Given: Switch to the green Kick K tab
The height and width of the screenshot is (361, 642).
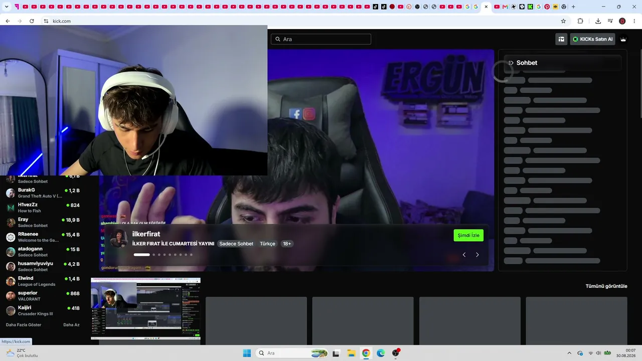Looking at the screenshot, I should click(530, 7).
